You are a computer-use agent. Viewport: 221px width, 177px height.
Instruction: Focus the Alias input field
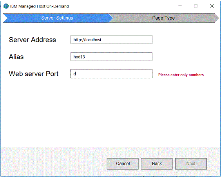tap(111, 57)
